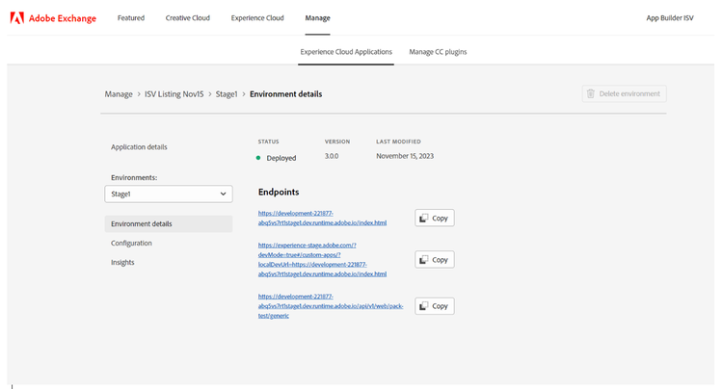The image size is (723, 389).
Task: Click copy icon for first endpoint URL
Action: tap(424, 219)
